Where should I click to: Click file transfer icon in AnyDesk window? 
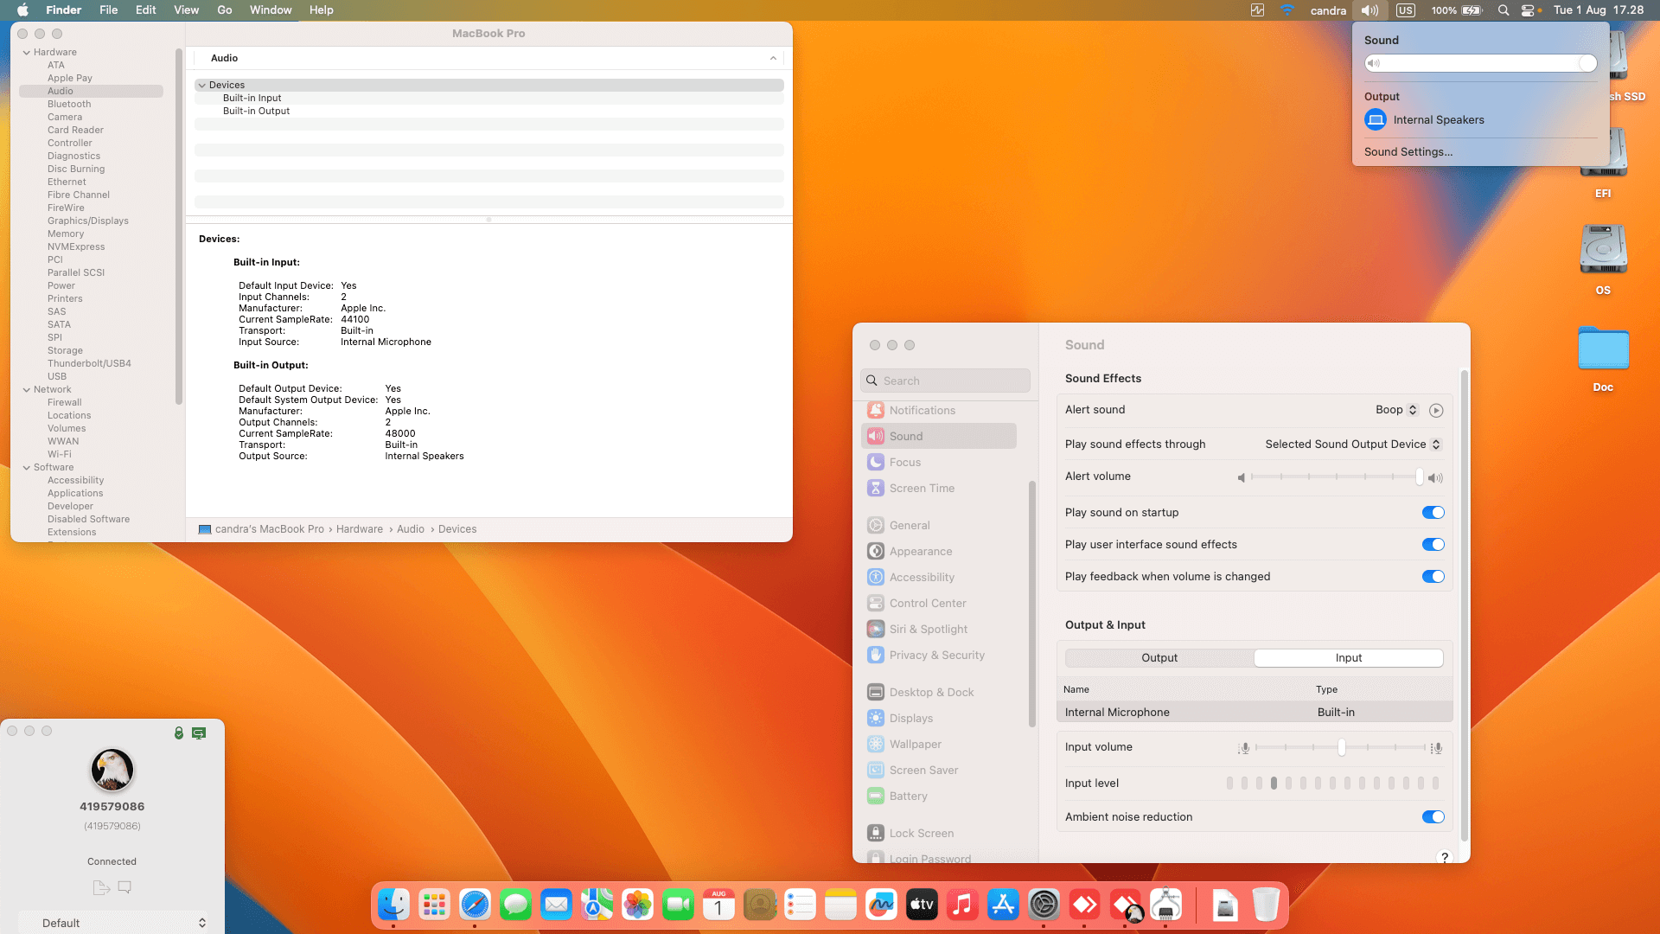pos(100,887)
